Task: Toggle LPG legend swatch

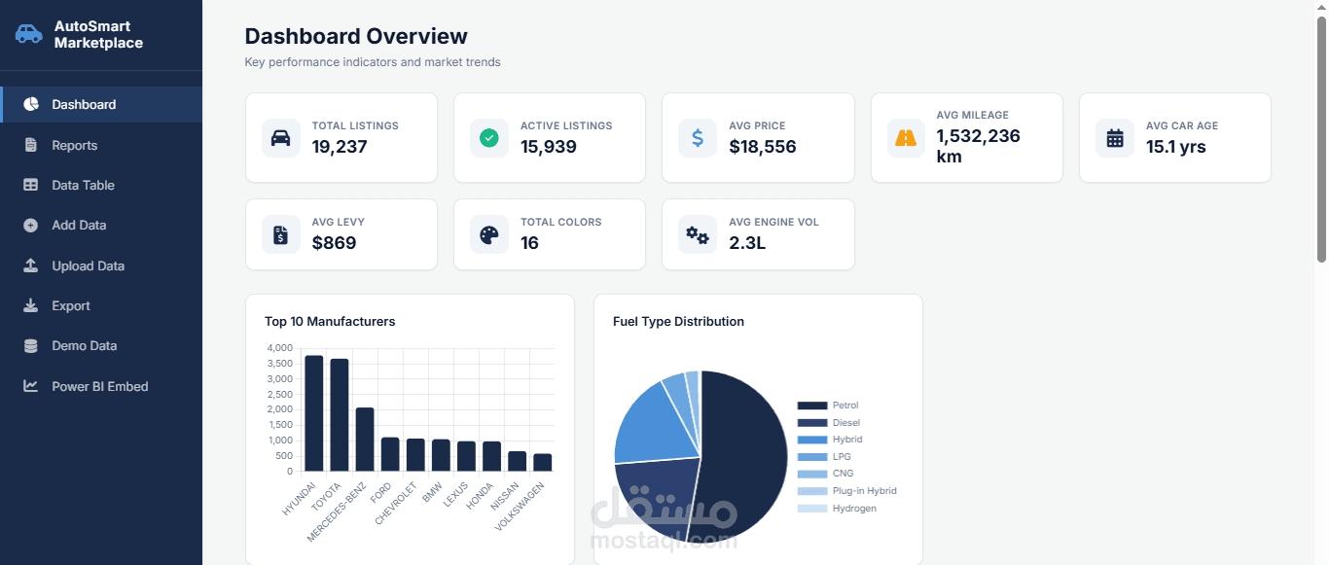Action: tap(811, 456)
